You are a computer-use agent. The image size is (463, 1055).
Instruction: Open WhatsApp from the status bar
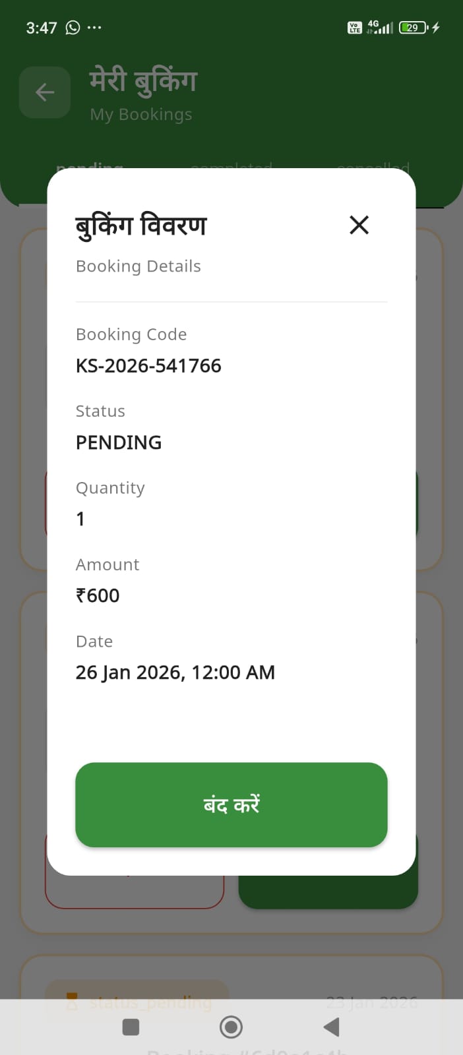[72, 27]
